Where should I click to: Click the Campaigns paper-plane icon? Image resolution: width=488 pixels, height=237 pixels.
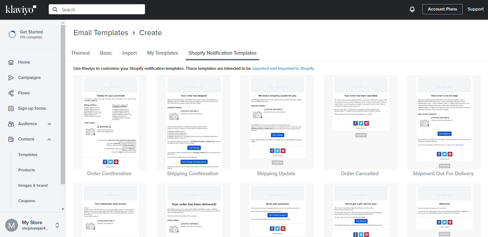(11, 78)
